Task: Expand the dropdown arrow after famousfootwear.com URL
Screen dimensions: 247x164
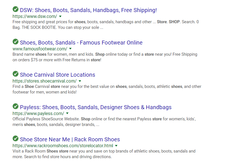Action: click(x=70, y=49)
